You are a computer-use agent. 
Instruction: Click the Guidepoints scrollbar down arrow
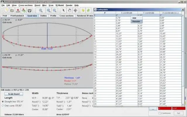(x=183, y=105)
